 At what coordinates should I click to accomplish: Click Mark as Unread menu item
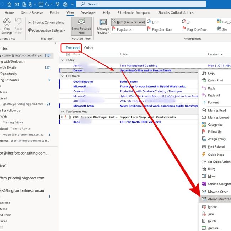pos(219,117)
